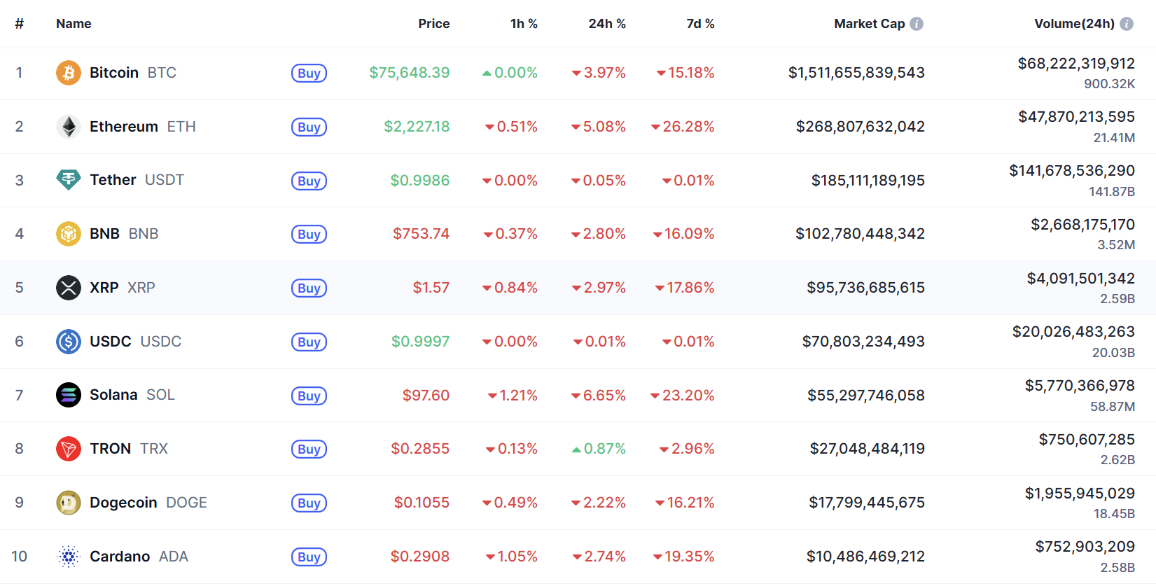
Task: Click the Tether logo icon
Action: [69, 180]
